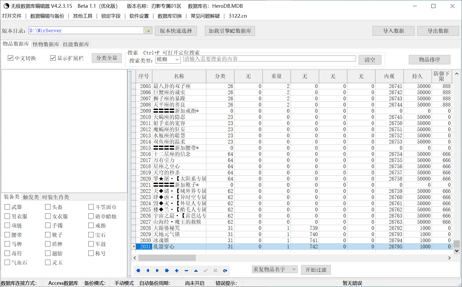Viewport: 462px width, 287px height.
Task: Open 重复物品名字 filter dropdown
Action: coord(275,269)
